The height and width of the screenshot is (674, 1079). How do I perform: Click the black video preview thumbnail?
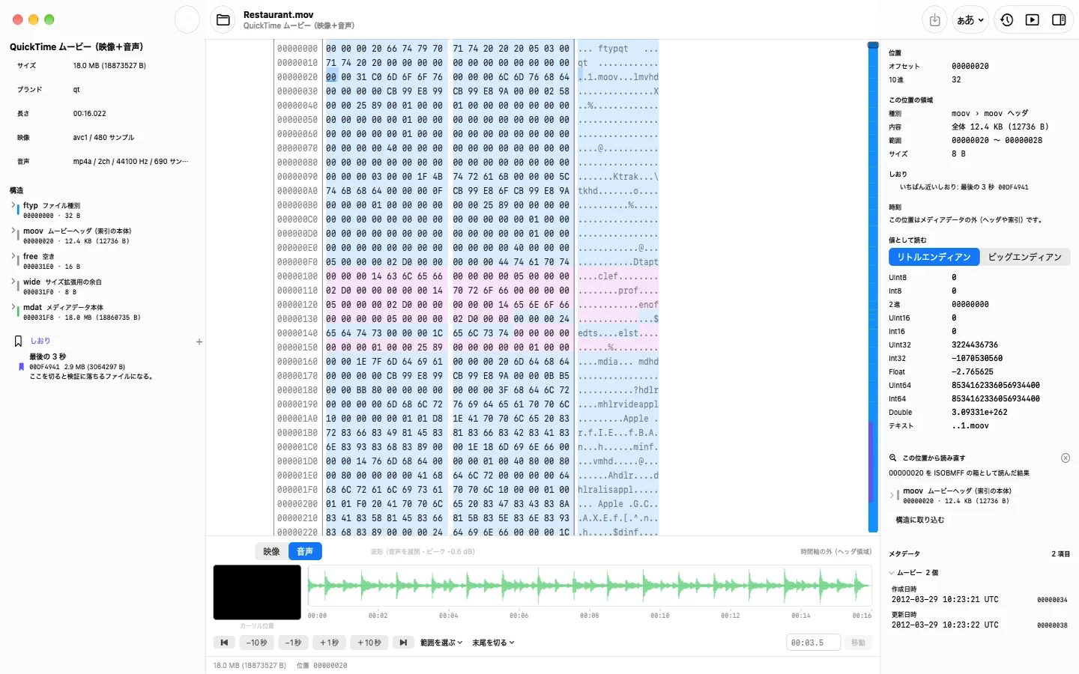[x=257, y=592]
